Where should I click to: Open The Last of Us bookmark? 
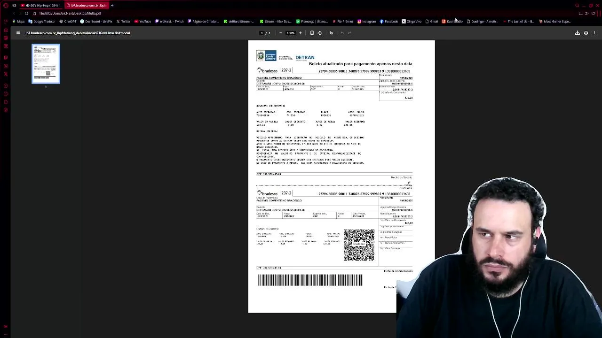(518, 21)
